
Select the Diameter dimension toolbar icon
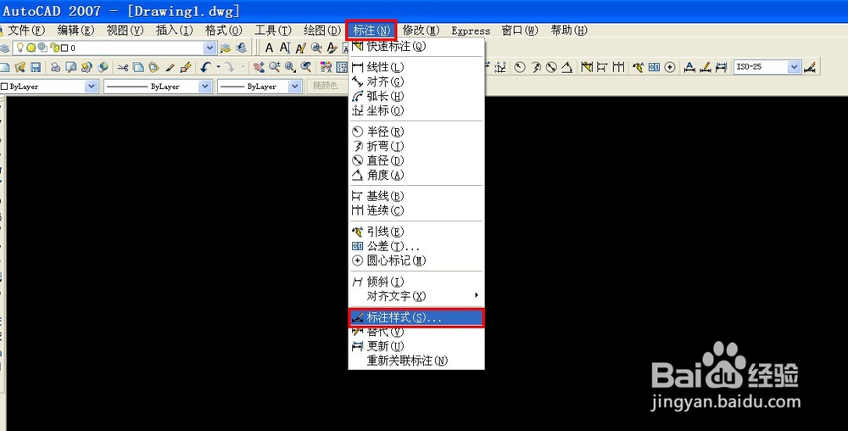[x=551, y=67]
